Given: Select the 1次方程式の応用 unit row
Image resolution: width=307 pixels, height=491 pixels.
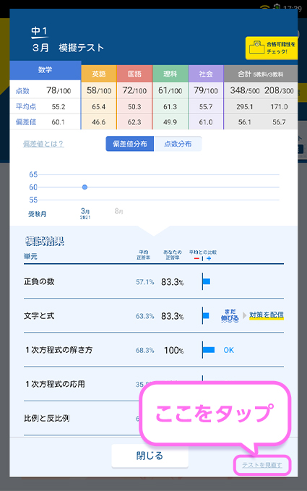Looking at the screenshot, I should 154,384.
